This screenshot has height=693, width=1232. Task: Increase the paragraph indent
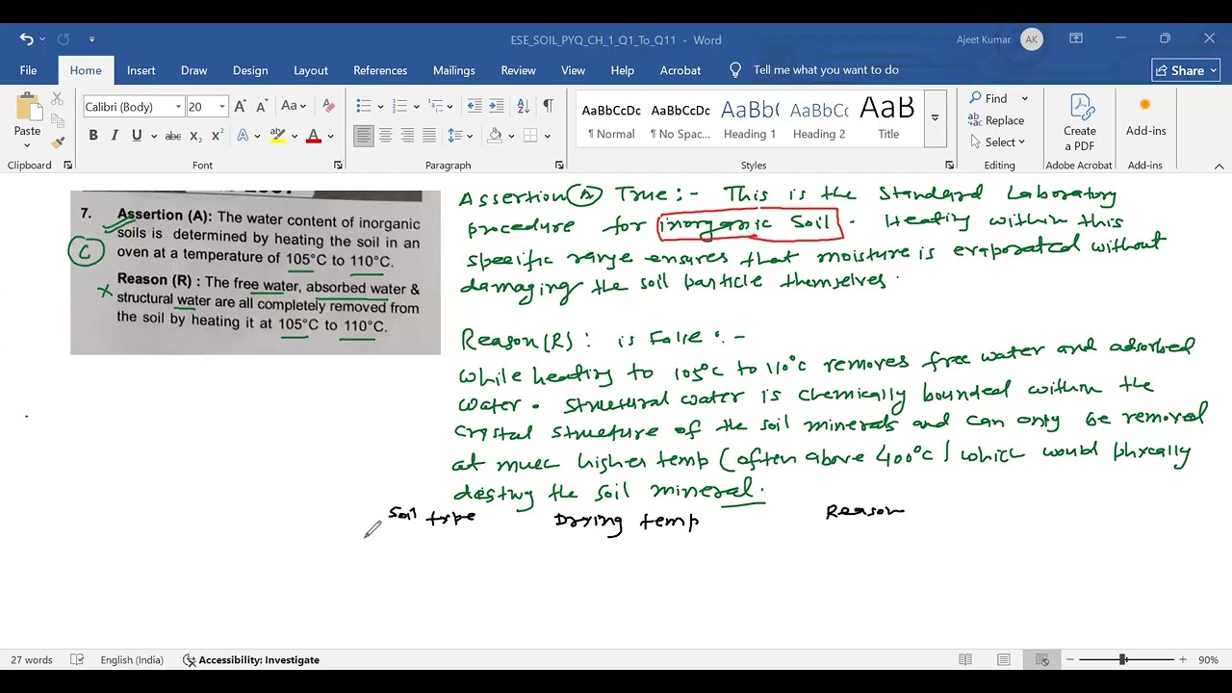tap(497, 106)
